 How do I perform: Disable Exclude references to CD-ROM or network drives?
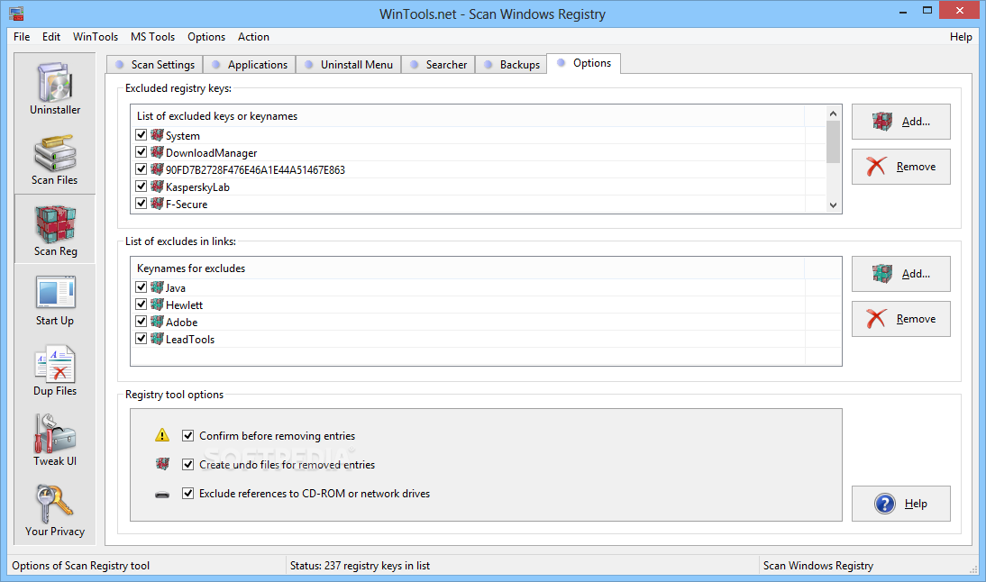point(187,494)
